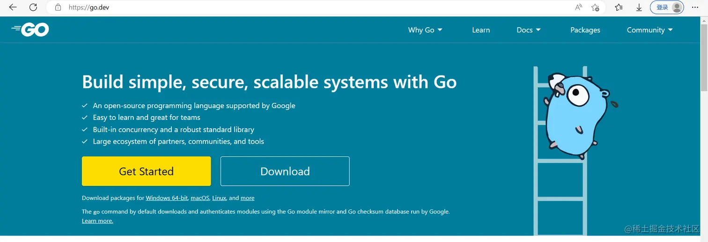The image size is (708, 242).
Task: Click the yellow Get Started button
Action: tap(146, 171)
